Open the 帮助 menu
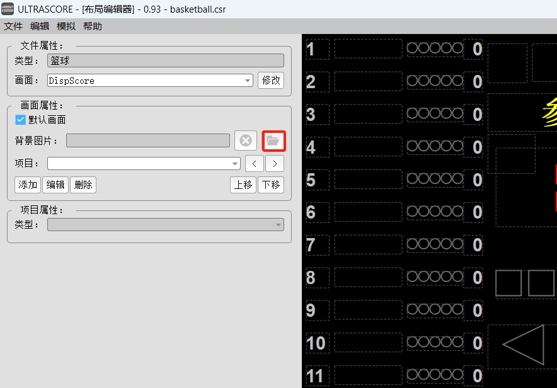 [93, 26]
